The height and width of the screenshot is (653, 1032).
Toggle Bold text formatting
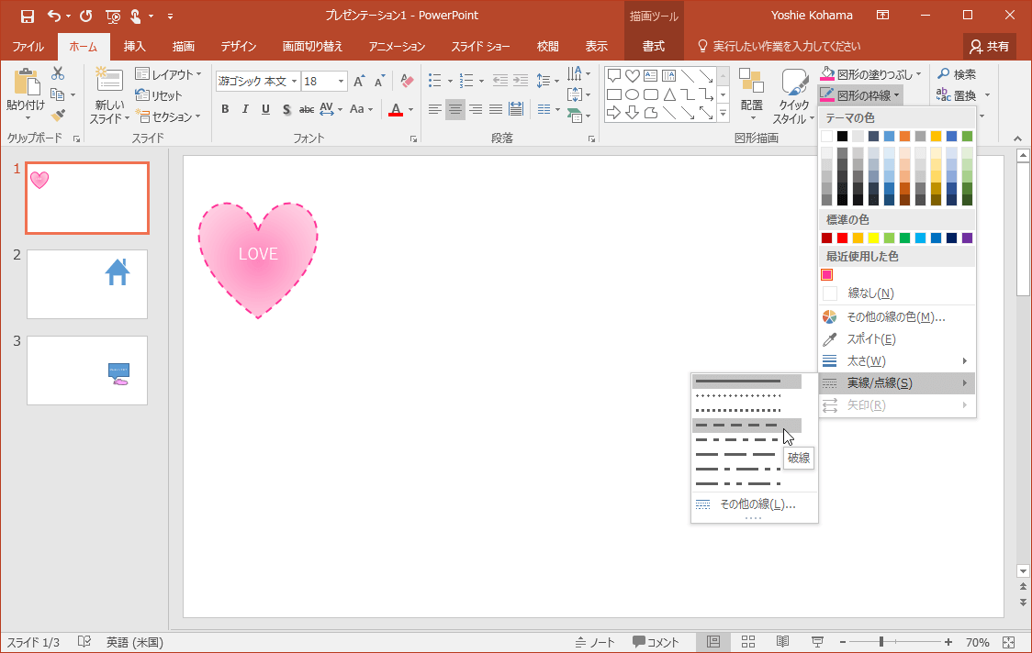click(x=225, y=110)
